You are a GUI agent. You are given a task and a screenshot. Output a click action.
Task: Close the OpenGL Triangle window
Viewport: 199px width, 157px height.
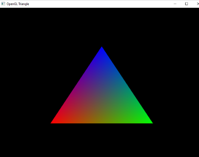pos(198,4)
